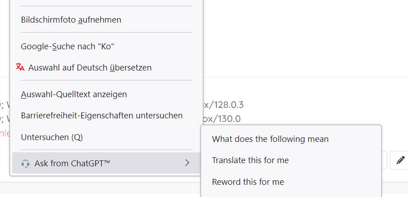The width and height of the screenshot is (408, 197).
Task: Click the pink link text at left edge
Action: 4,133
